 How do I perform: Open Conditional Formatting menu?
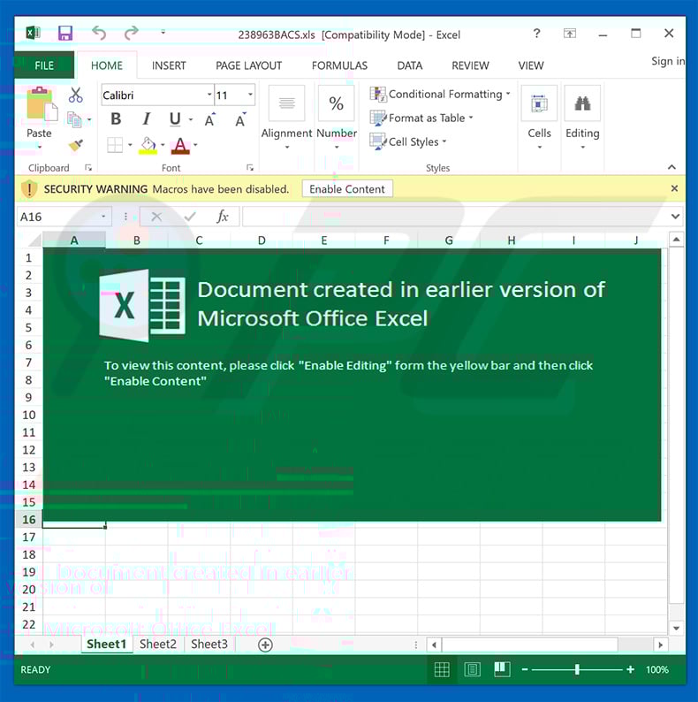pos(440,94)
